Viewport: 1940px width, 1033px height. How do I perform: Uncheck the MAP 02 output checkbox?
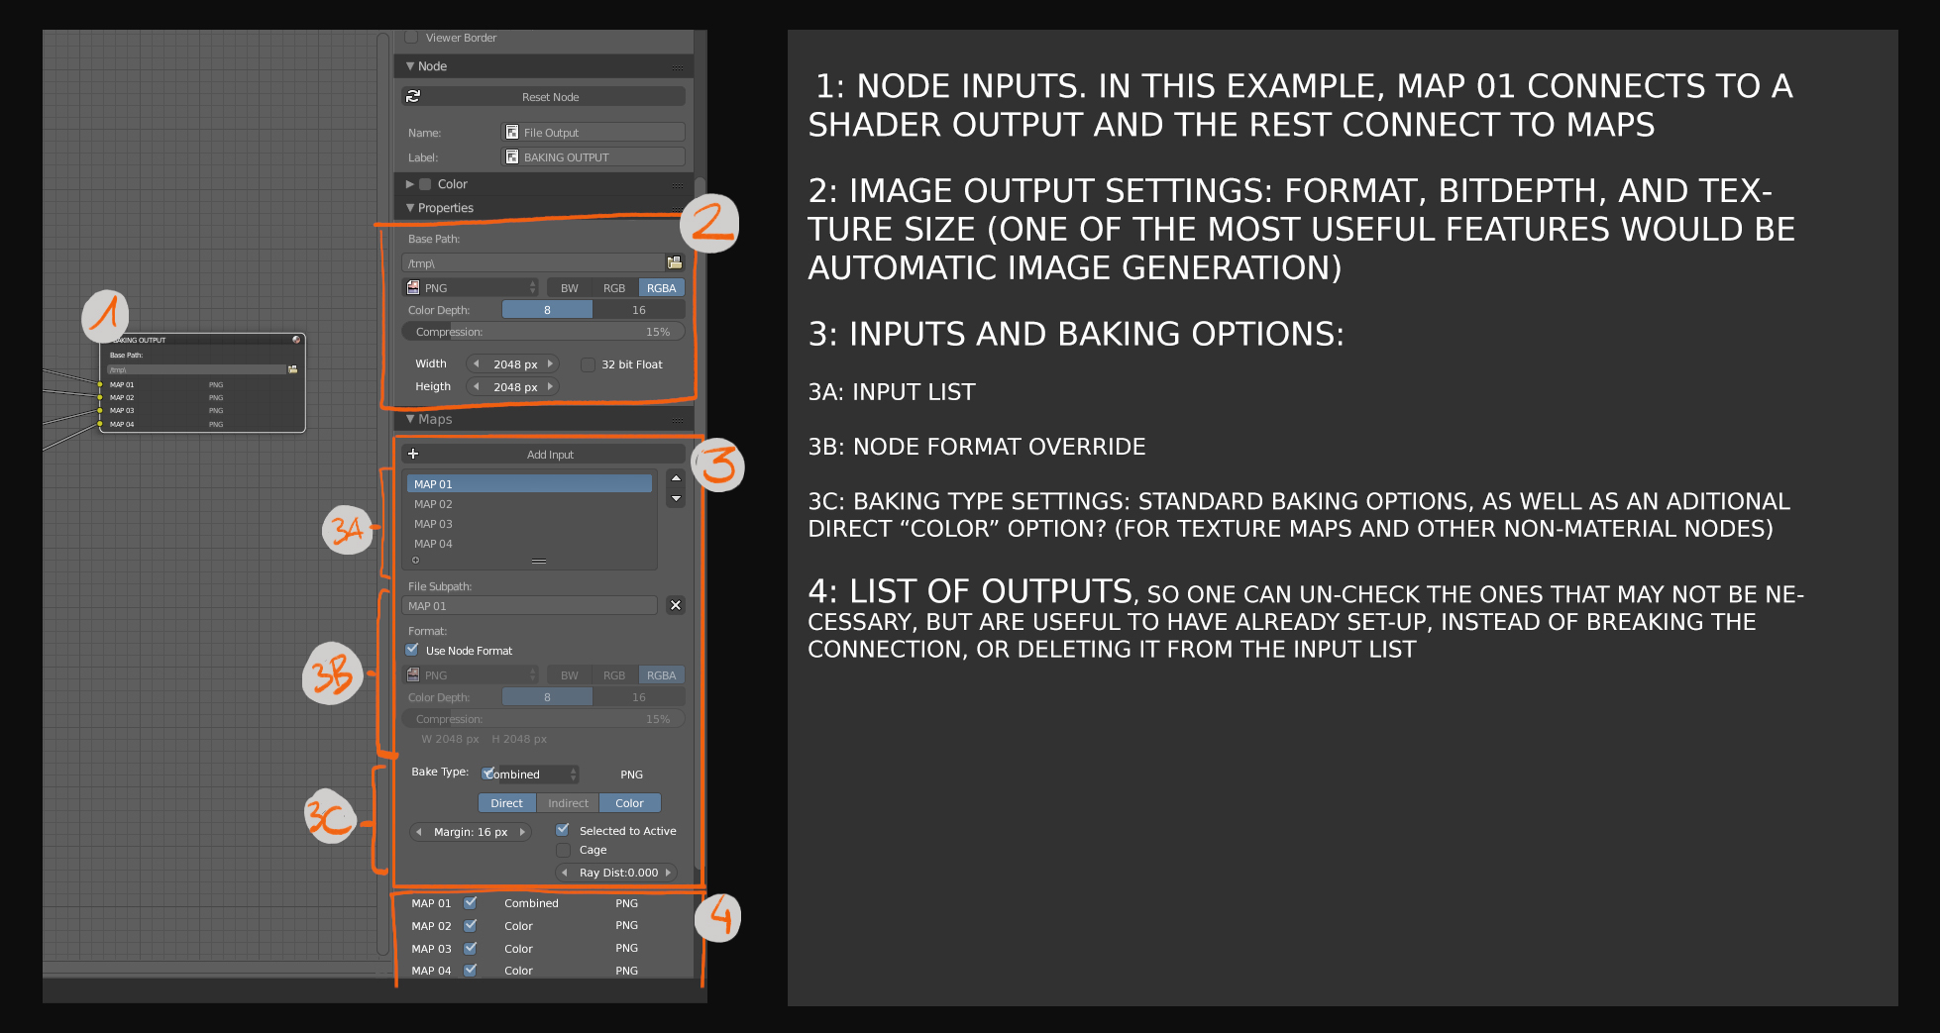[x=471, y=925]
